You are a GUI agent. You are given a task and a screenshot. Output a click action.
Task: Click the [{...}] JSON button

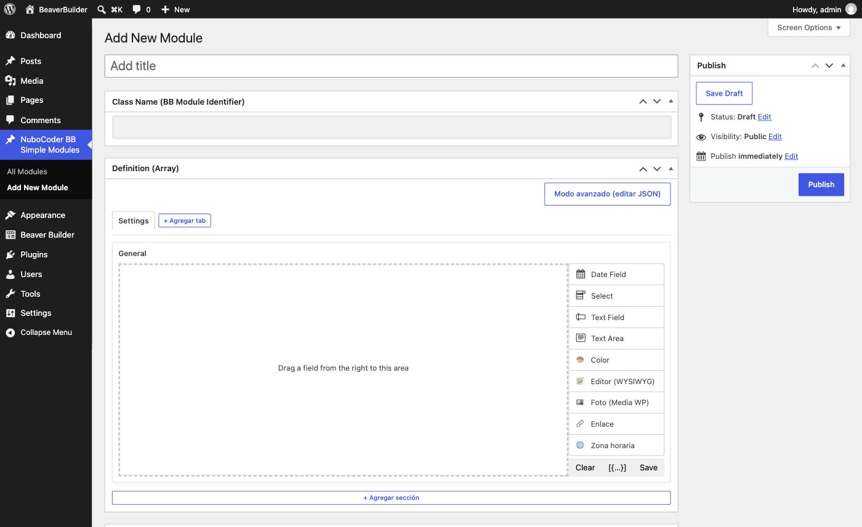click(617, 467)
